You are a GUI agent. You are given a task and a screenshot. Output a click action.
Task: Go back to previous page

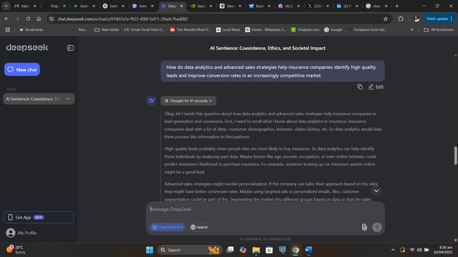pyautogui.click(x=6, y=19)
